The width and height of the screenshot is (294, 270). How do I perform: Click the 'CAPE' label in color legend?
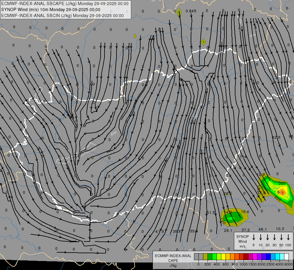coord(173,261)
